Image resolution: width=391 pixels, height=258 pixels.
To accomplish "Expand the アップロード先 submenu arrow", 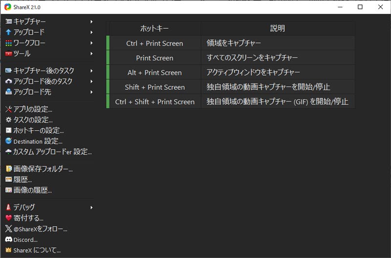I will [91, 92].
